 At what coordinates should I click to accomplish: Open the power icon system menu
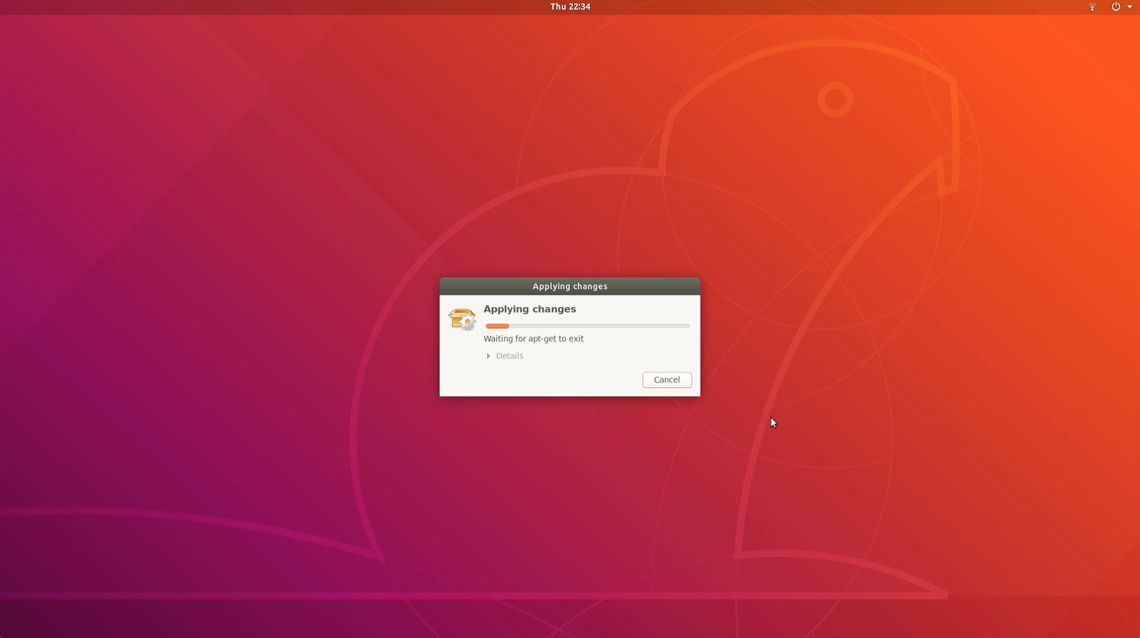[1116, 7]
